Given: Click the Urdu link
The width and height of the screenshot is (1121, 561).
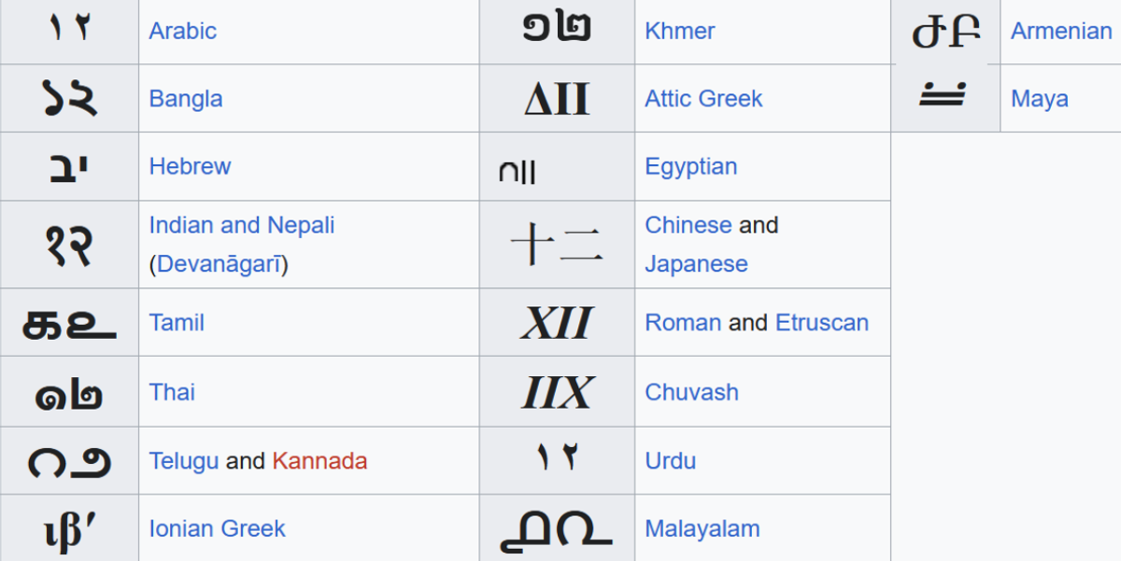Looking at the screenshot, I should pos(670,461).
